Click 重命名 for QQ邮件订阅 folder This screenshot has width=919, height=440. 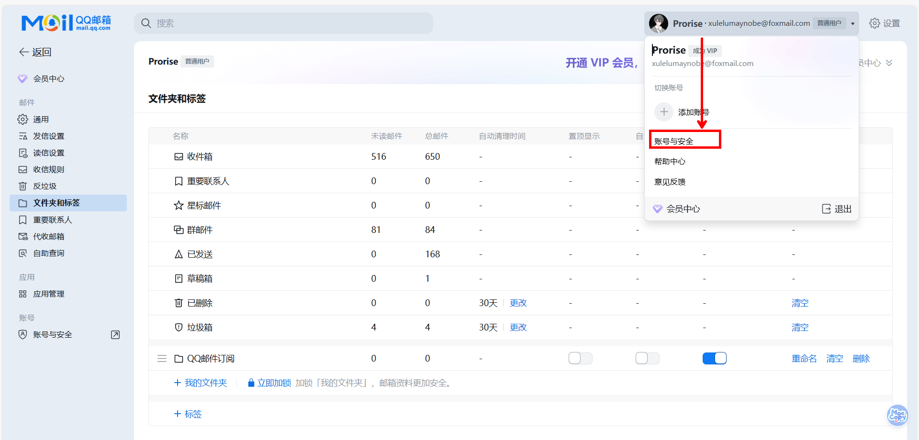804,359
